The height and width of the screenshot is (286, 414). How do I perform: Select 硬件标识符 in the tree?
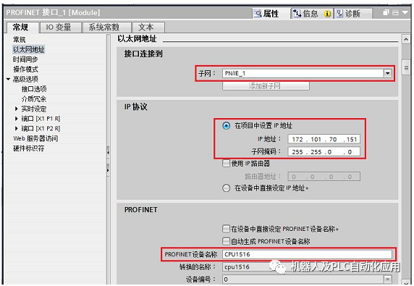[28, 148]
